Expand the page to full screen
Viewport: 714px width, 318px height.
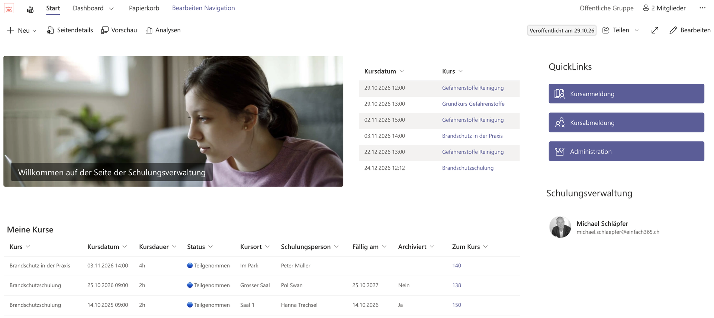(655, 30)
